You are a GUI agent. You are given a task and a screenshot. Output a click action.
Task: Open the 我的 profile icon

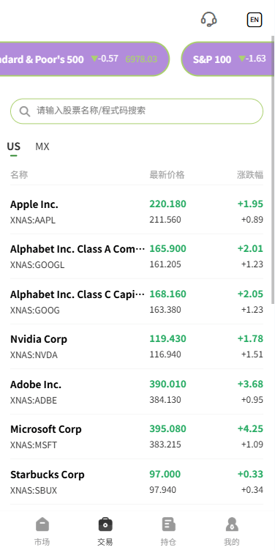point(232,525)
